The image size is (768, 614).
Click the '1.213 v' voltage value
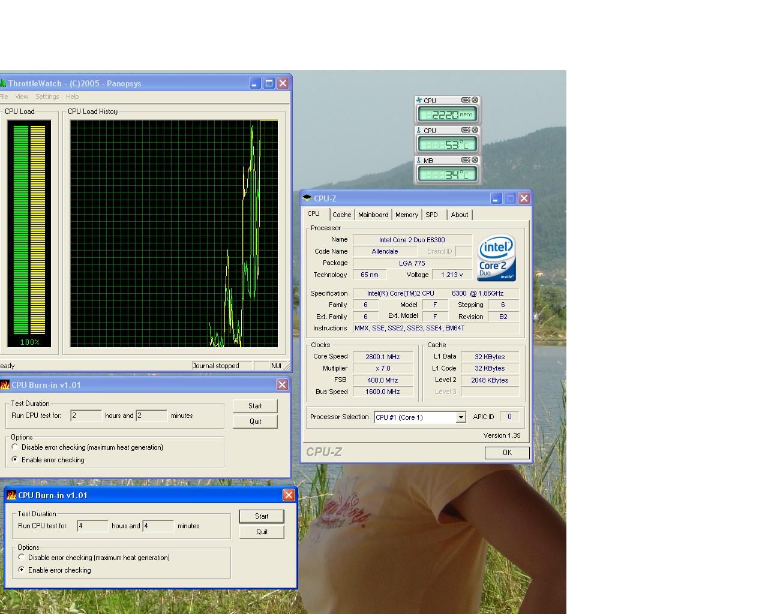tap(452, 275)
